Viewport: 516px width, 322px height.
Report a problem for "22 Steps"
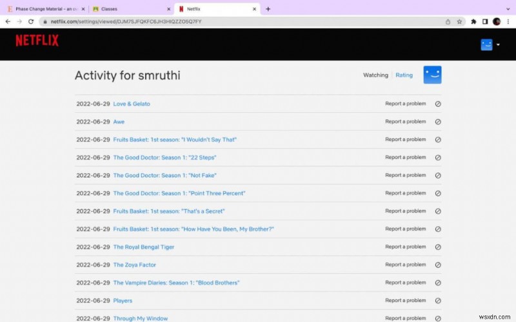click(x=406, y=157)
